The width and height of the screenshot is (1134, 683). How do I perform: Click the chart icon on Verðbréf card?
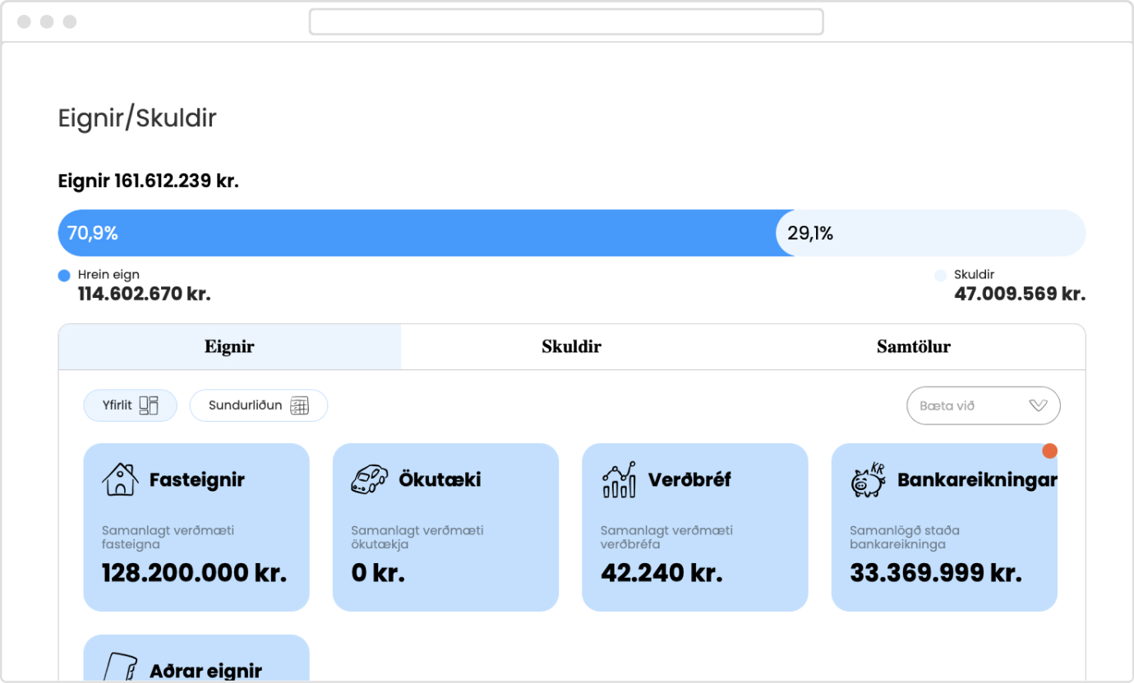point(619,479)
